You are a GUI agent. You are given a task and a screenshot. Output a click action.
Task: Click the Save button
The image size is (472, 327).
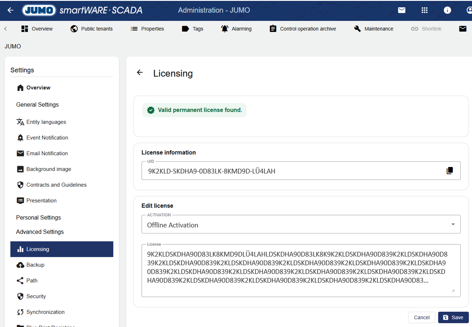453,317
